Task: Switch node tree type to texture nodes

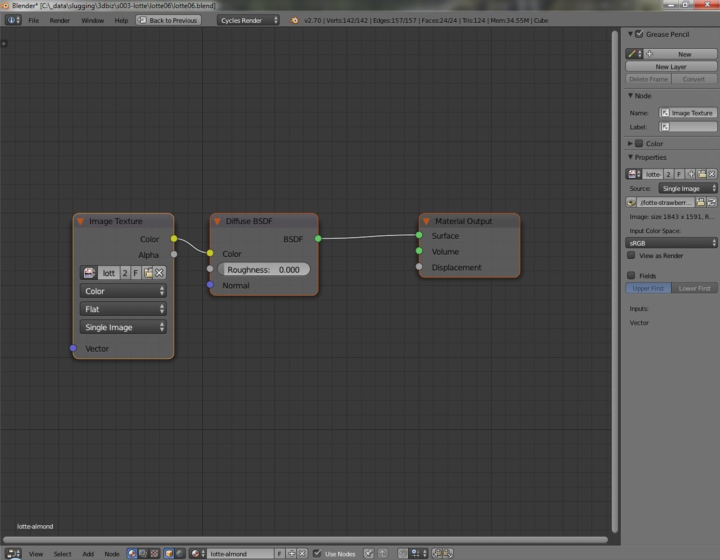Action: tap(154, 553)
